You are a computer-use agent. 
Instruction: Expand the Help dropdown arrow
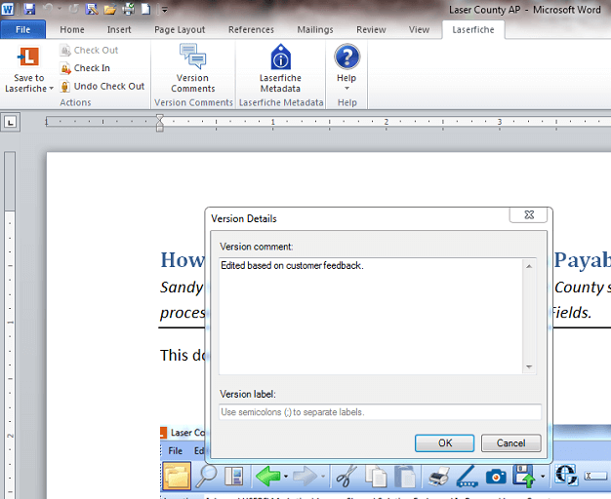coord(346,89)
